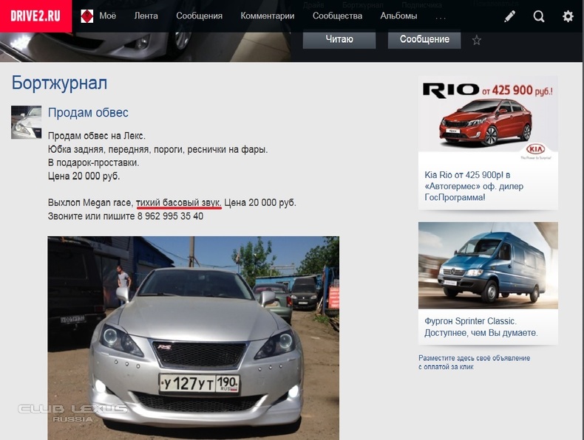The image size is (584, 440).
Task: Click the 'Юбка задняя, передняя, пороги' line
Action: (x=157, y=149)
